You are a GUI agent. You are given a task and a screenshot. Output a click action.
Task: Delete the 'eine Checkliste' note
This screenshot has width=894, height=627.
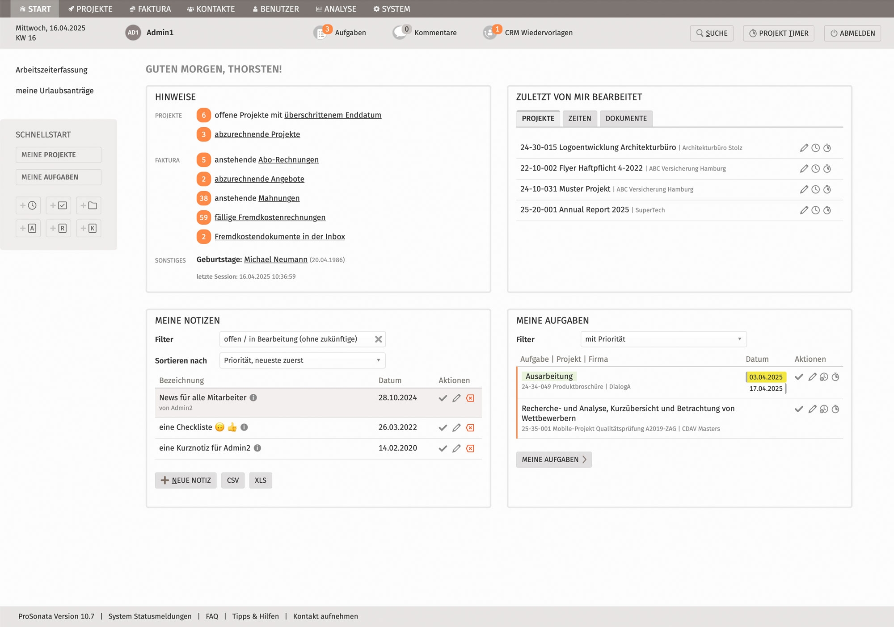[470, 428]
